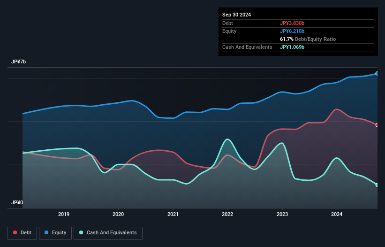Click the JP¥3.830b debt value
385x247 pixels.
pyautogui.click(x=292, y=23)
